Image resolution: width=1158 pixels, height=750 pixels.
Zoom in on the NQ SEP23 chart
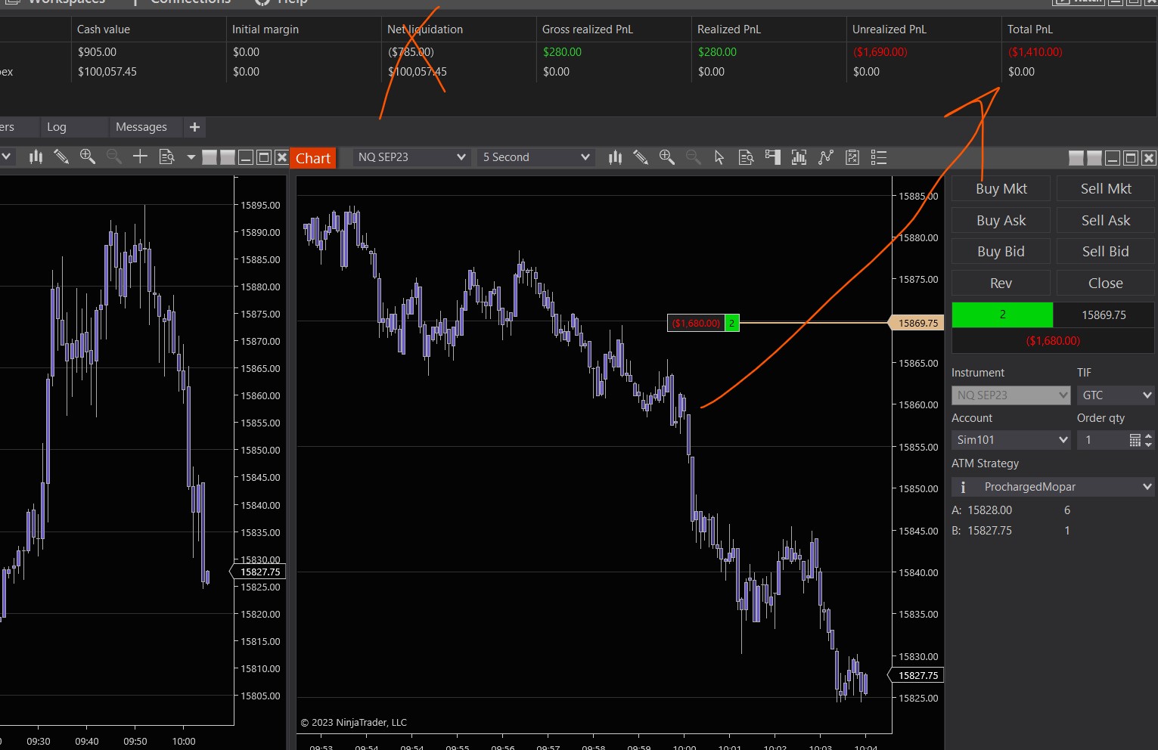click(666, 157)
